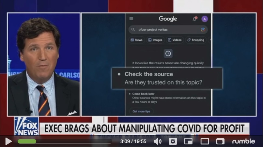Click the 3:09 / 19:55 time display

coord(133,141)
